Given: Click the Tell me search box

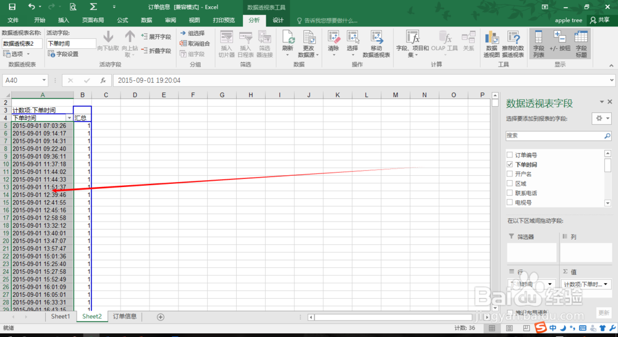Looking at the screenshot, I should 327,20.
